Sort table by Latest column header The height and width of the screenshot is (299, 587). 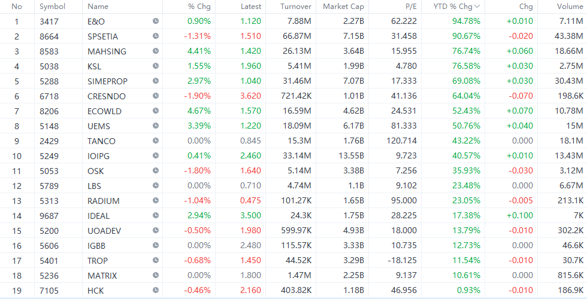pyautogui.click(x=251, y=7)
